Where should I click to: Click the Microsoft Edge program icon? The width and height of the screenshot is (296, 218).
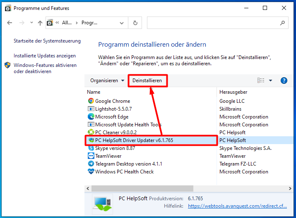91,117
